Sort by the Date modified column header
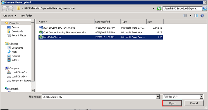This screenshot has height=110, width=208. 107,21
